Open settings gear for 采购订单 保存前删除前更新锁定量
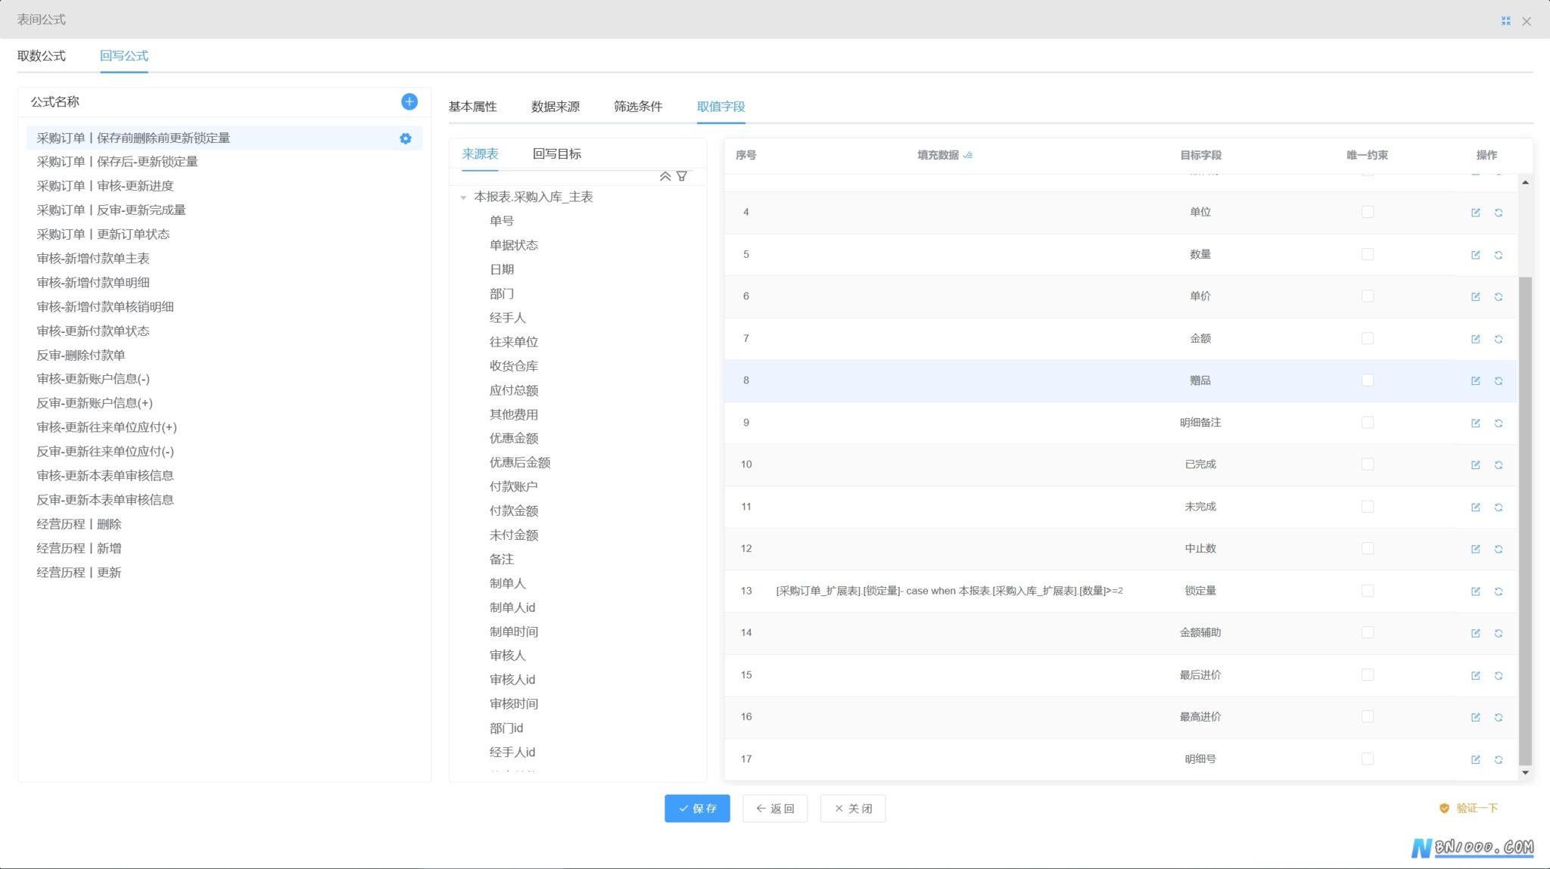 (406, 138)
